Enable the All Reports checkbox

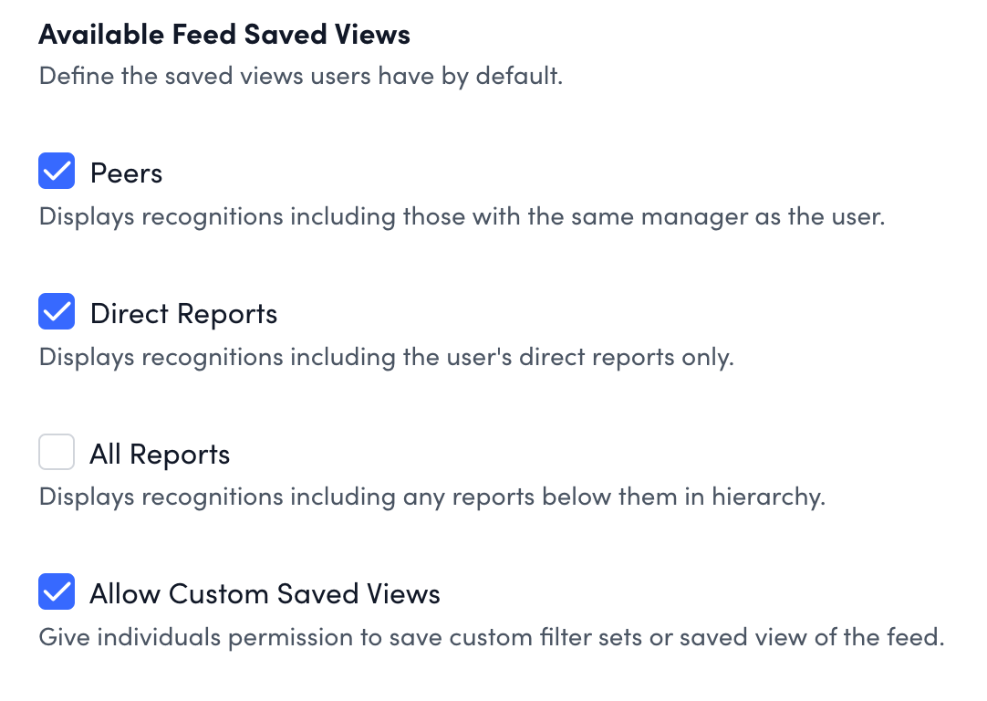(x=57, y=453)
